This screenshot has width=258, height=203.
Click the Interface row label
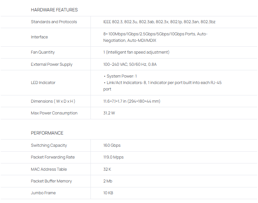[40, 37]
